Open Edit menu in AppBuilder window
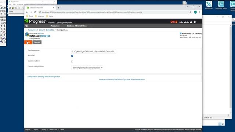The image size is (235, 132). click(x=14, y=4)
